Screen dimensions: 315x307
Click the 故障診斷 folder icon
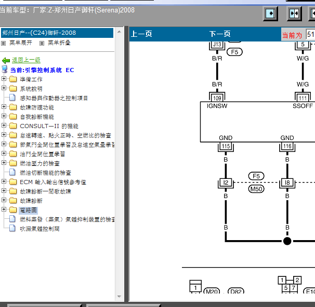pos(13,200)
